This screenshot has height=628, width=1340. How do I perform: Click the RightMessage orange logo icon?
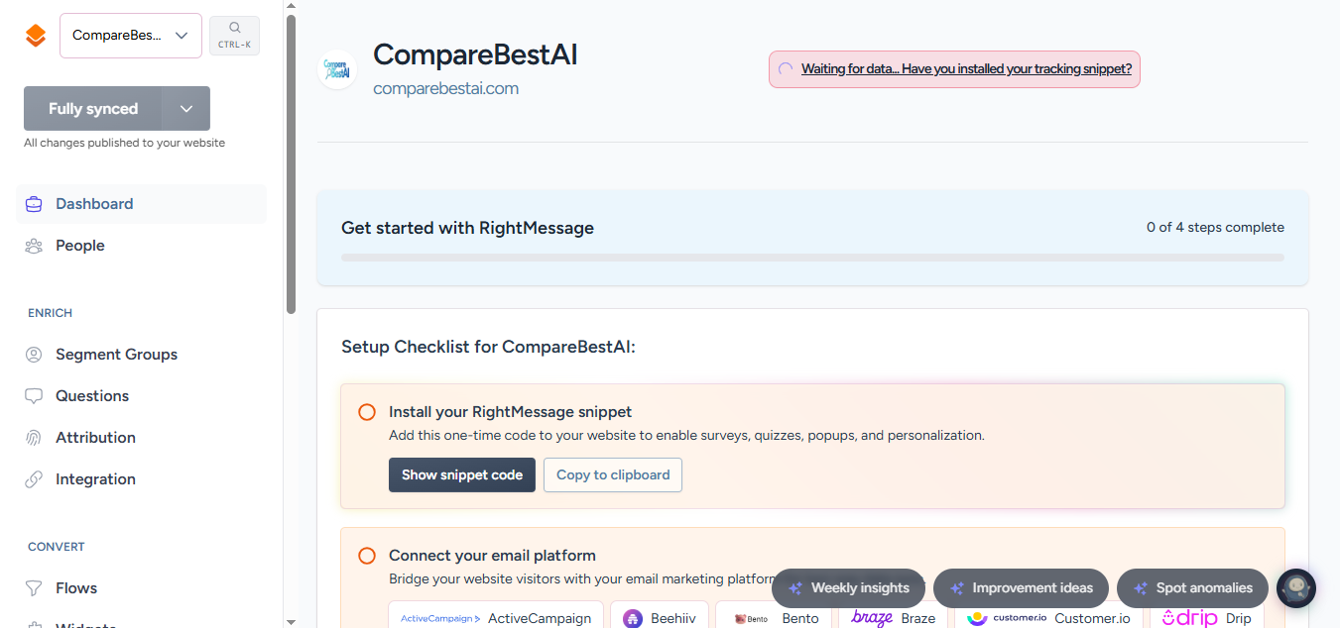pyautogui.click(x=36, y=36)
